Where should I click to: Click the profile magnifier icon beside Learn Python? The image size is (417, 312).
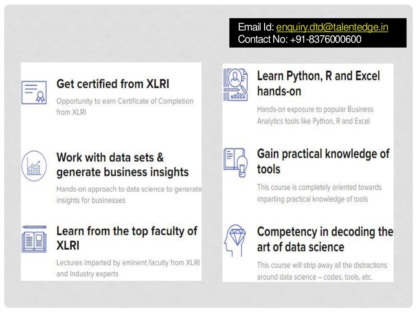(x=235, y=84)
